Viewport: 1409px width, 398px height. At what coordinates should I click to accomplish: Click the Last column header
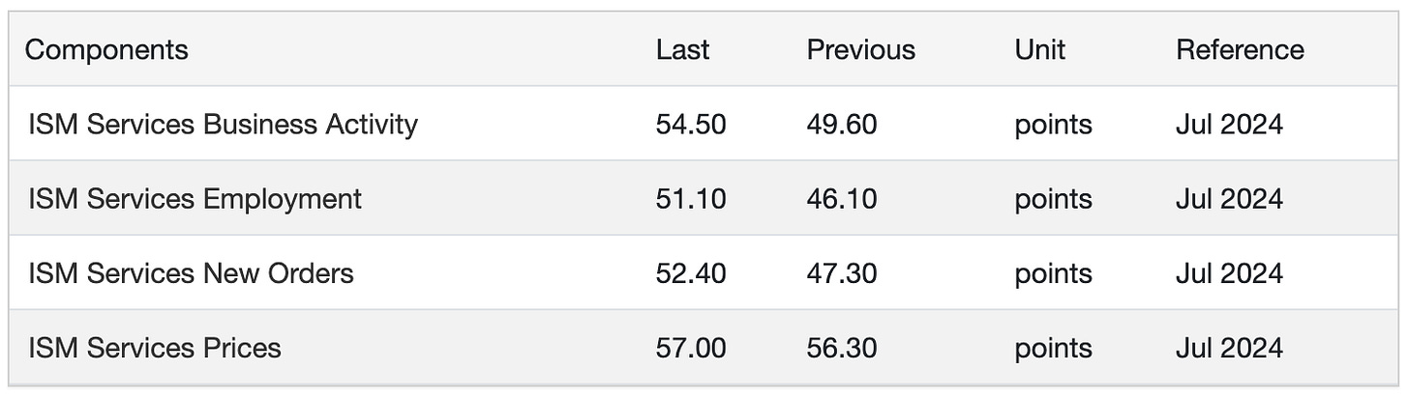[682, 49]
